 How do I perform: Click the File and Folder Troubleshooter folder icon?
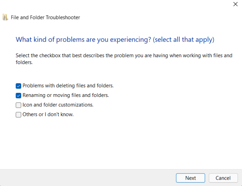[x=5, y=17]
